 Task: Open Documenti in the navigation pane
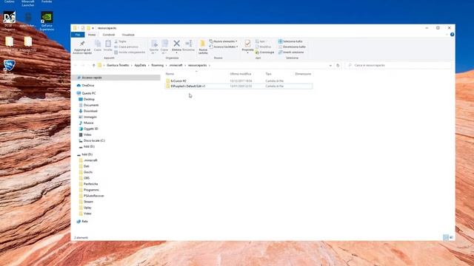[x=91, y=105]
